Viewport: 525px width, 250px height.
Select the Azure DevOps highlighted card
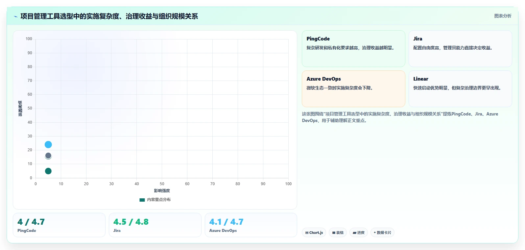pyautogui.click(x=353, y=89)
